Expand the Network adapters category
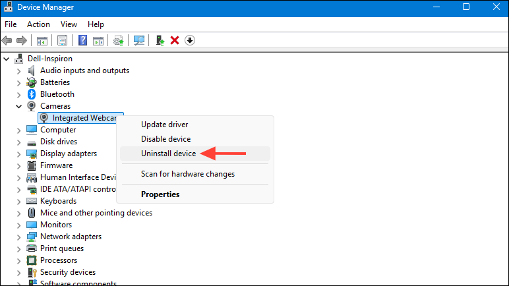The image size is (509, 286). 18,237
